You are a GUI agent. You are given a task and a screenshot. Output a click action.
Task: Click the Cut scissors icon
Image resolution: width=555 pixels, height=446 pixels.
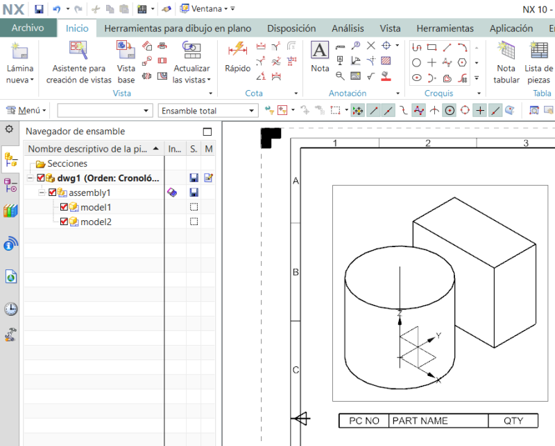click(96, 9)
